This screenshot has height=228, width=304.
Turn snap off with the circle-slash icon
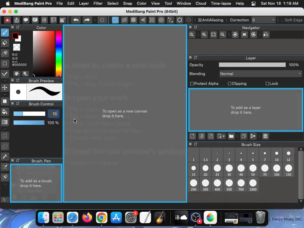115,20
